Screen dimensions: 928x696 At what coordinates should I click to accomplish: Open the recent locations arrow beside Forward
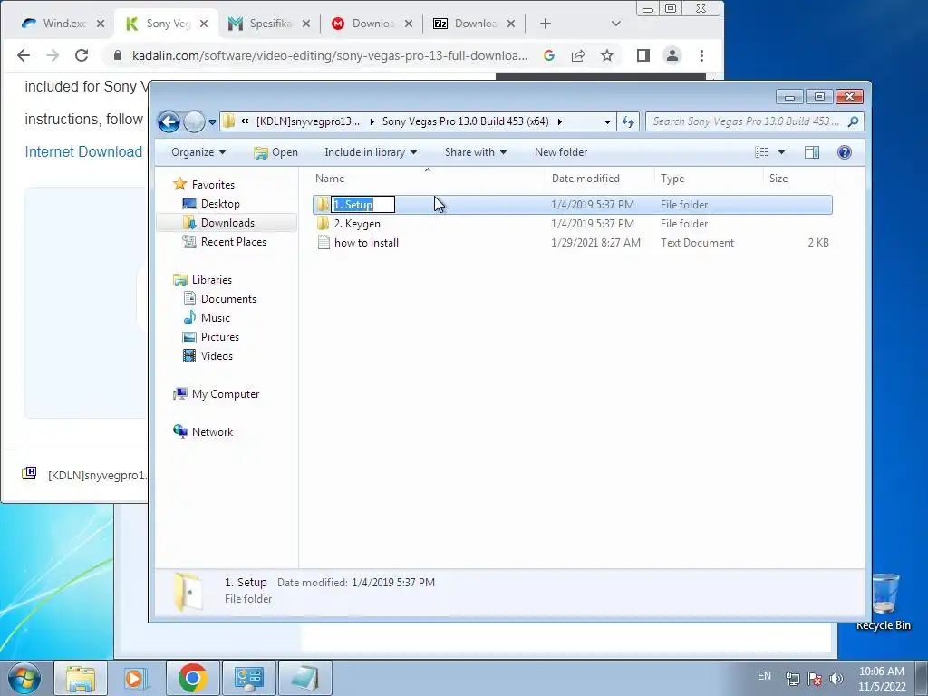click(x=212, y=122)
